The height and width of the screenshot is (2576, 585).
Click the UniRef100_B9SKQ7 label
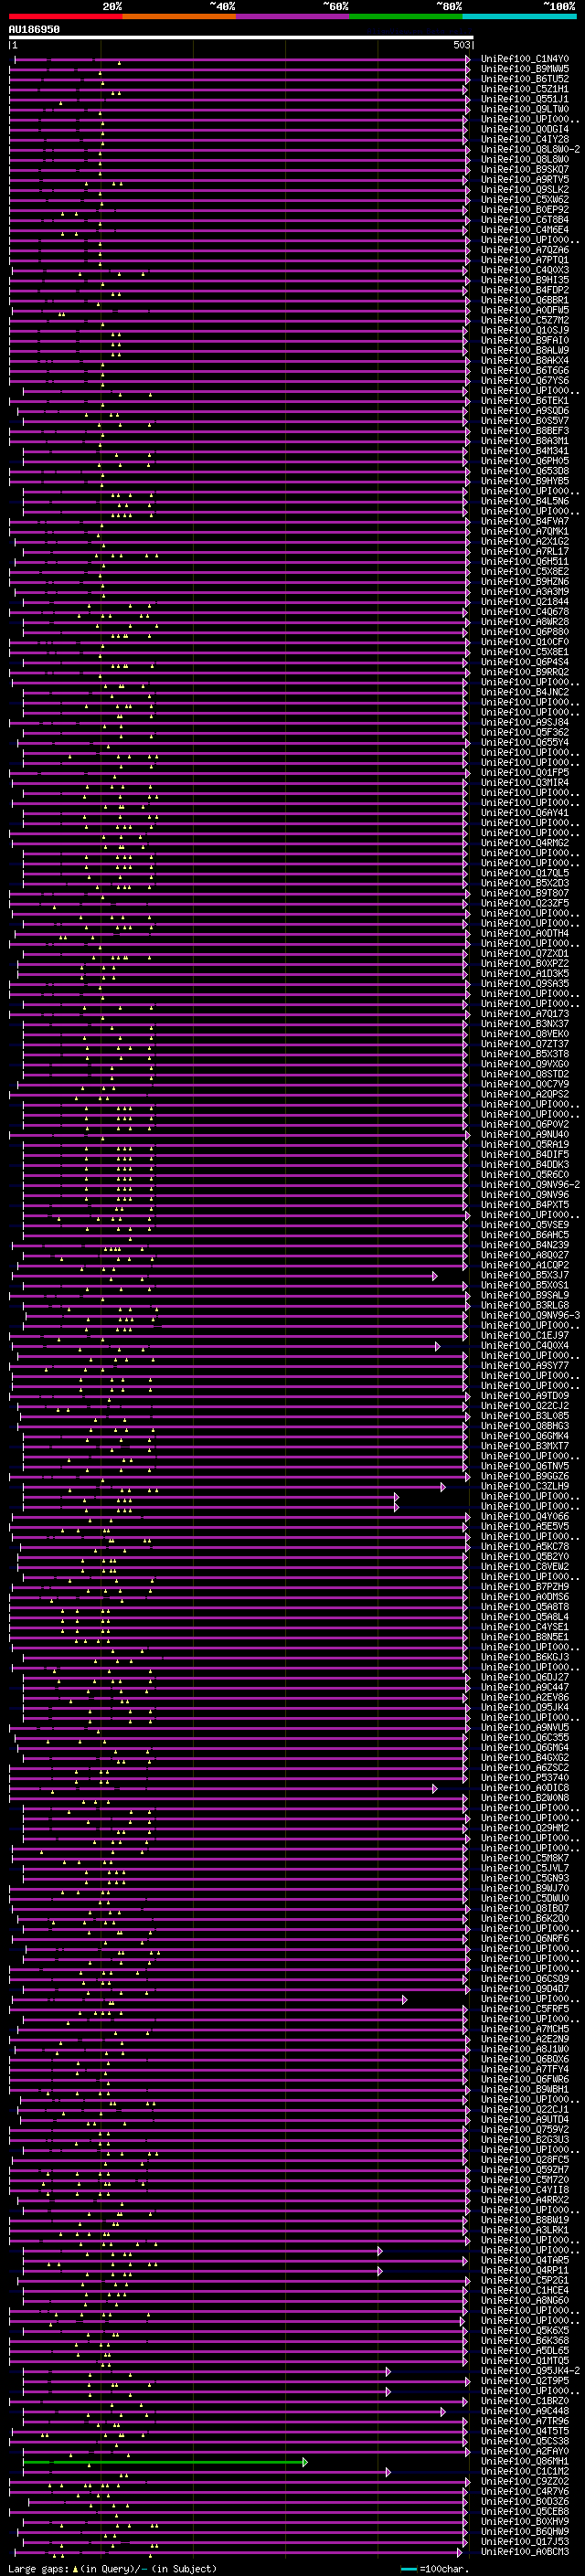(525, 169)
